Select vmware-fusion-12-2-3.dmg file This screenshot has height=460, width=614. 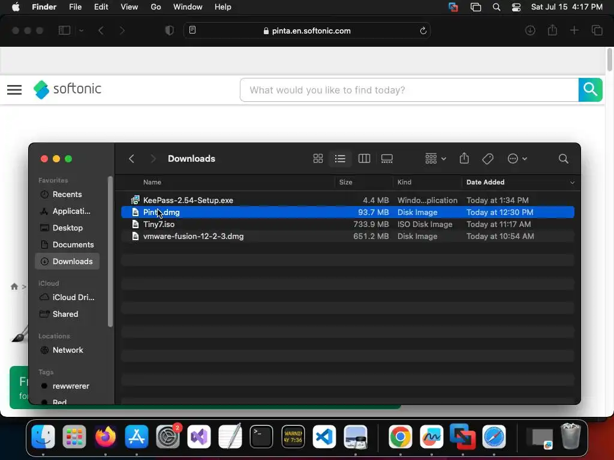348,236
